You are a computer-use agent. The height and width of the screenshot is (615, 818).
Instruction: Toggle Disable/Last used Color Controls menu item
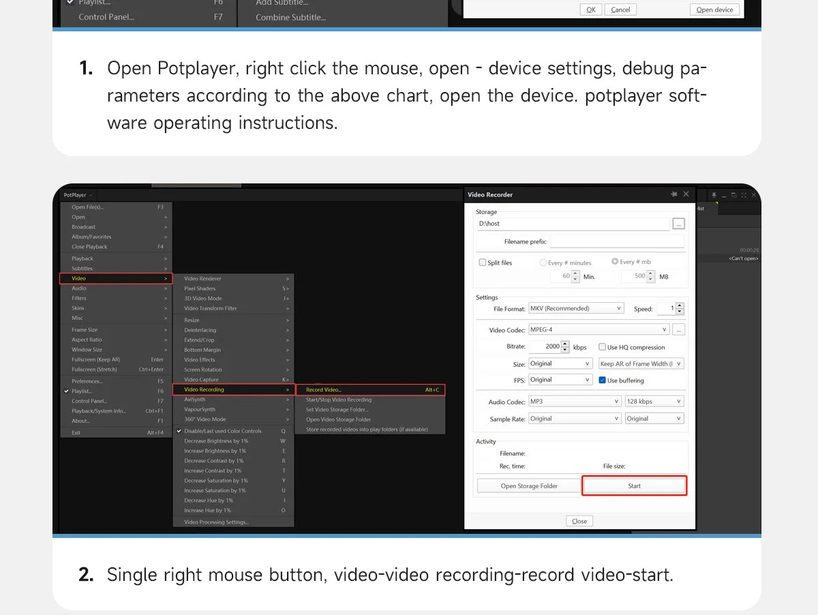click(x=233, y=431)
